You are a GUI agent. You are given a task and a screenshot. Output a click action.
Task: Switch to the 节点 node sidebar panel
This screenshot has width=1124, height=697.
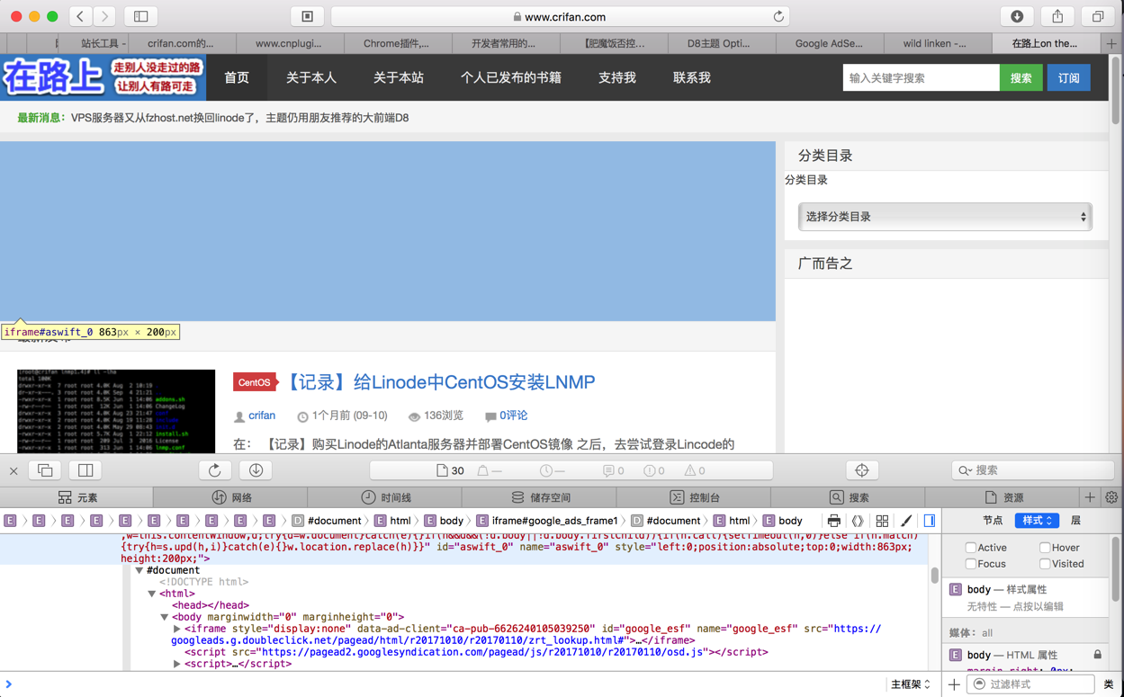(993, 521)
